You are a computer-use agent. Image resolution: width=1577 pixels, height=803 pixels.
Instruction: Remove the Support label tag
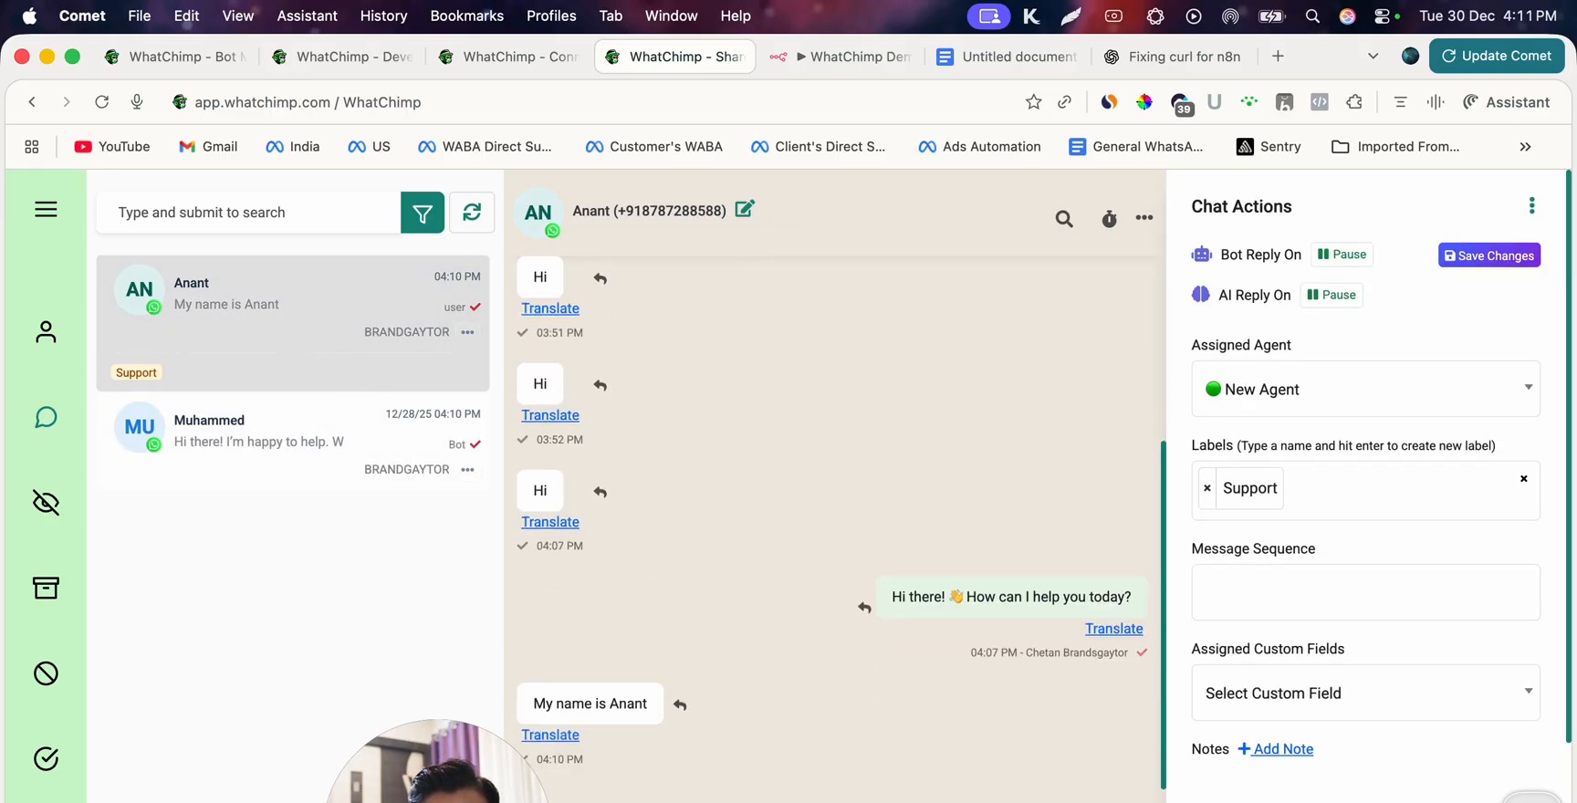click(1207, 488)
